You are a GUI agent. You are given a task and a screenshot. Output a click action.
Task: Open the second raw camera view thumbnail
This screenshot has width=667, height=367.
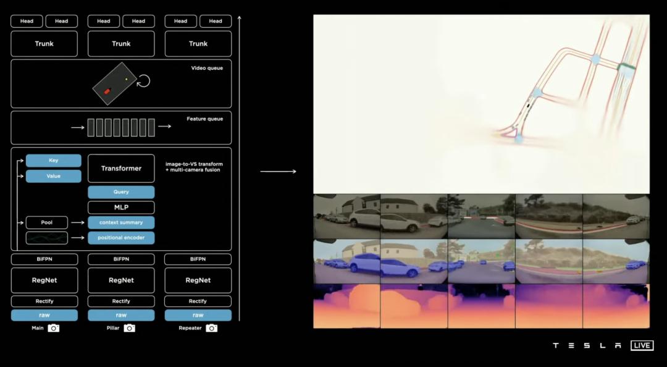(x=414, y=217)
